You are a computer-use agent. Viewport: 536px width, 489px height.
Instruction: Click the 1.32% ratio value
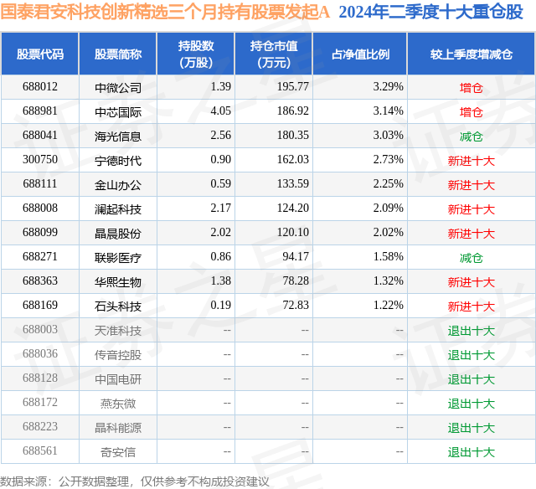coord(388,281)
